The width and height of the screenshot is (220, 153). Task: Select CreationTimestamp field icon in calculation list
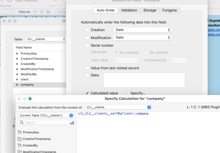tap(19, 139)
